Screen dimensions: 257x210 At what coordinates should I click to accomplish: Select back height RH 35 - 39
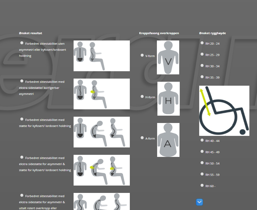click(x=202, y=77)
